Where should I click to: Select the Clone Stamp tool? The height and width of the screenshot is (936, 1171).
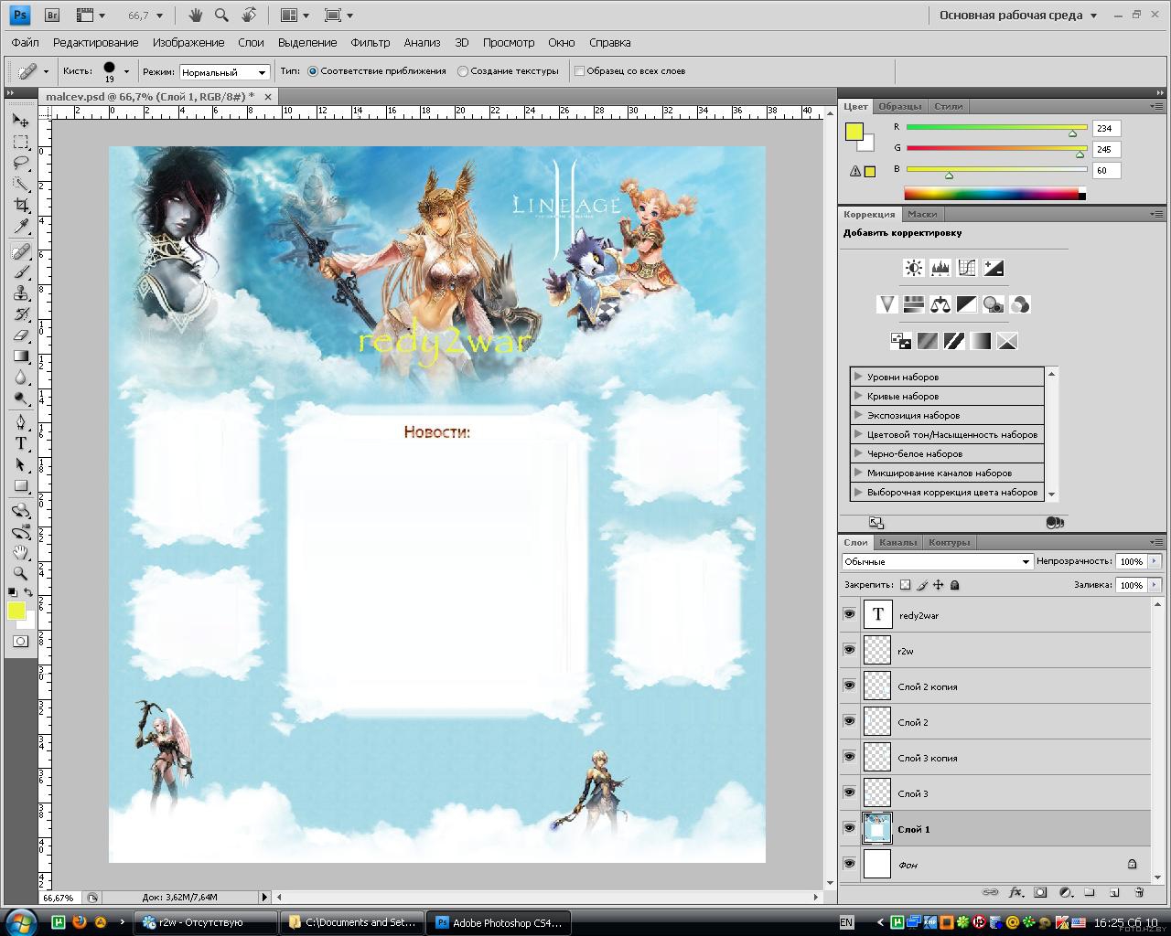click(21, 293)
